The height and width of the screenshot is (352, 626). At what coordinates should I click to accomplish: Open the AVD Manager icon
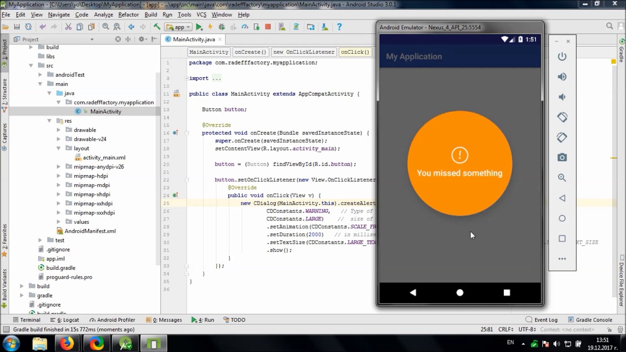282,27
